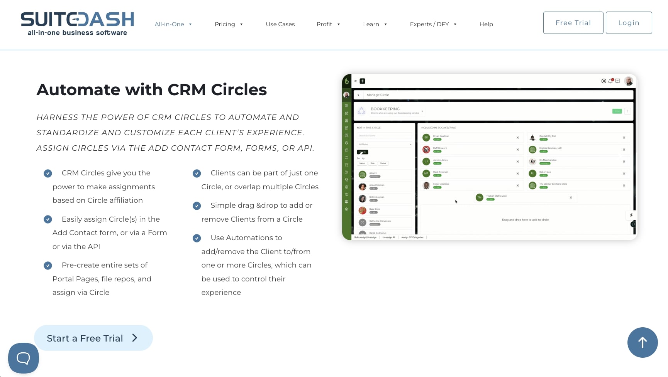Click the lifebuoy support icon in CRM screenshot
The height and width of the screenshot is (377, 668).
point(604,81)
